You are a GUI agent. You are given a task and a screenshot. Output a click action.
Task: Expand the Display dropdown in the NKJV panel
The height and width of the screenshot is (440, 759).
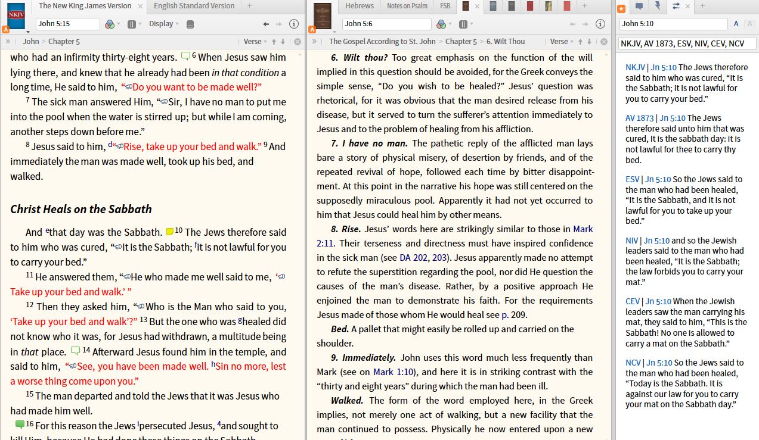[x=164, y=24]
